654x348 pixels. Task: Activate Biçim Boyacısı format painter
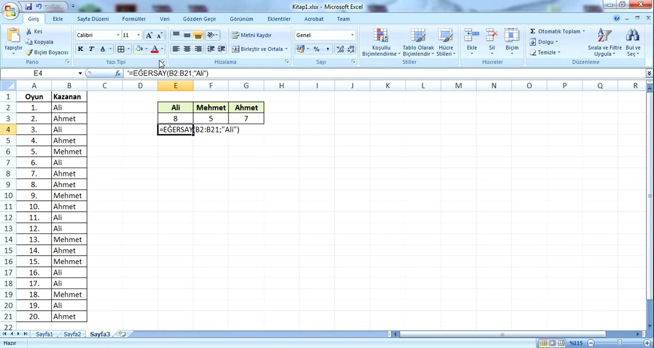(47, 52)
